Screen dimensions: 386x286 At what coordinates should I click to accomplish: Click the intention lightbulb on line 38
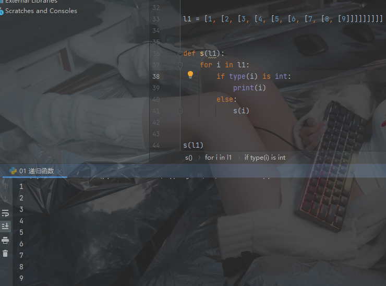(190, 75)
